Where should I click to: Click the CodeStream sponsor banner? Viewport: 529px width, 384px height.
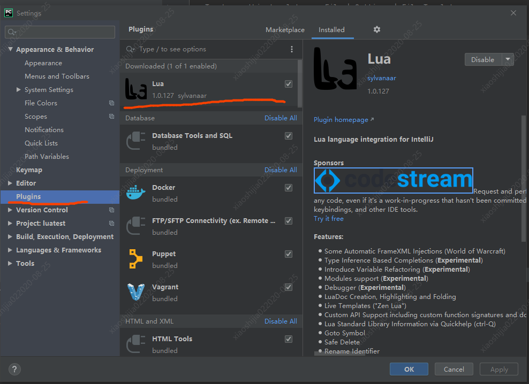(394, 180)
